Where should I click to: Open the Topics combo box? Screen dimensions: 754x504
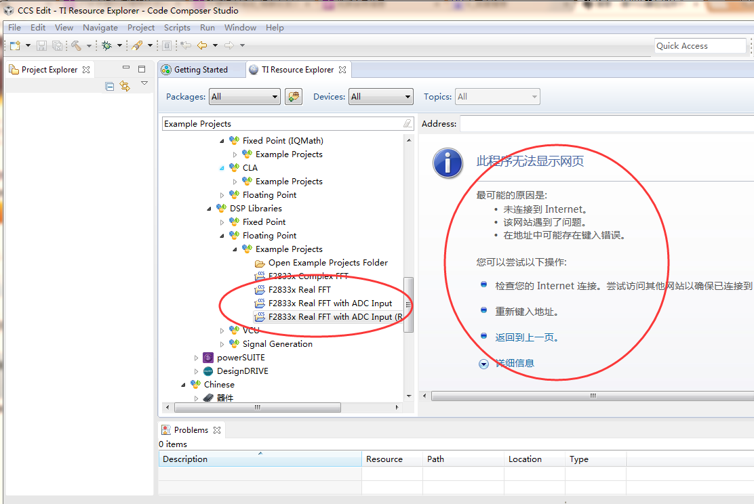498,97
